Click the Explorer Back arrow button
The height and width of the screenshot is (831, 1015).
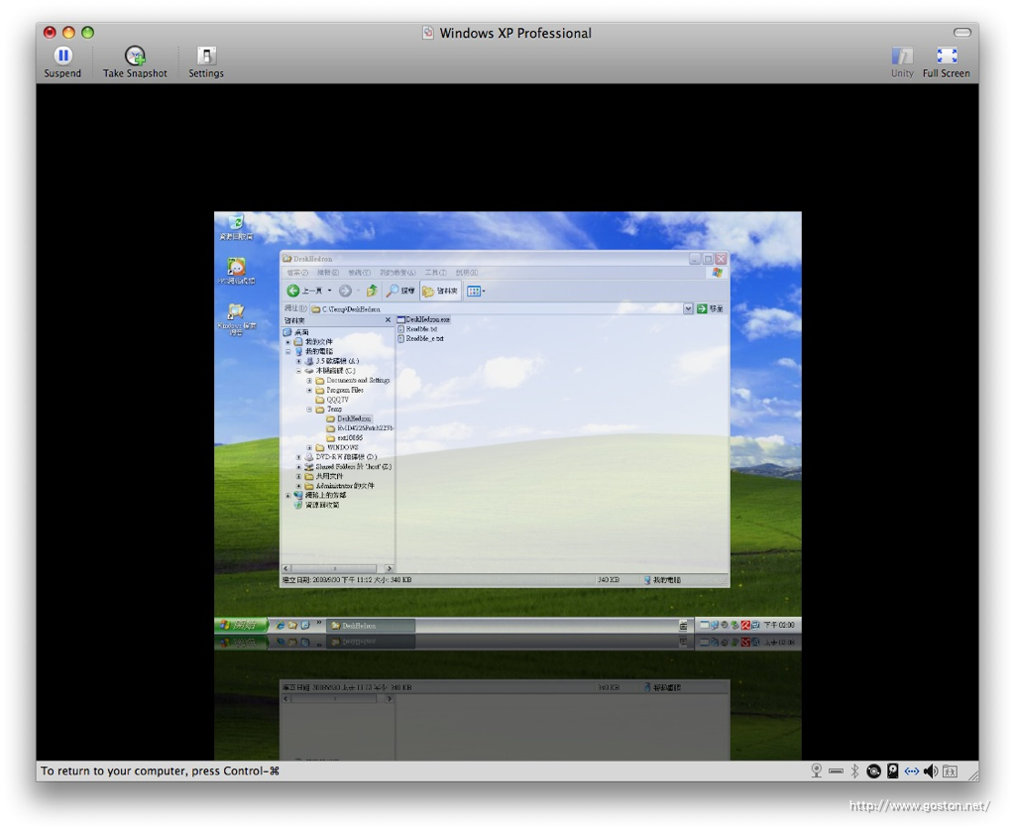pos(293,291)
